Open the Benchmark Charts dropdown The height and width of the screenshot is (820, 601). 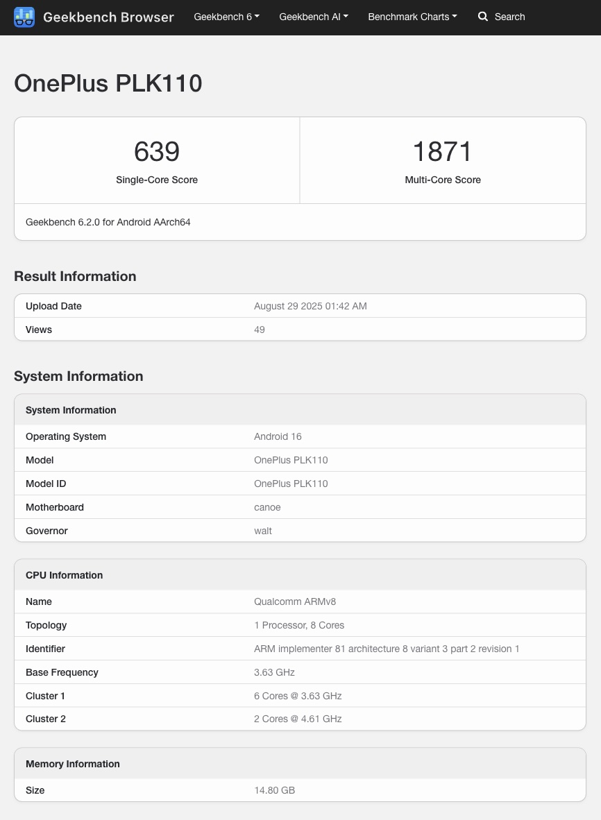coord(412,17)
